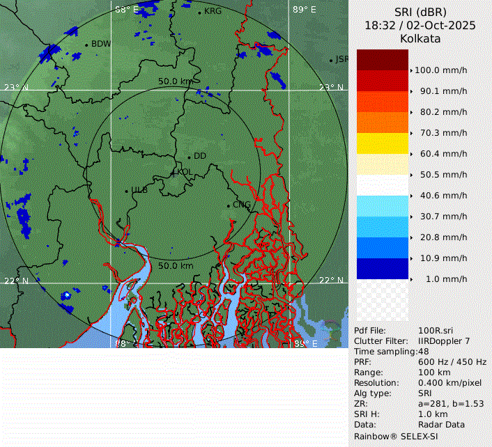The height and width of the screenshot is (447, 492).
Task: Select the ULB station marker
Action: point(126,190)
